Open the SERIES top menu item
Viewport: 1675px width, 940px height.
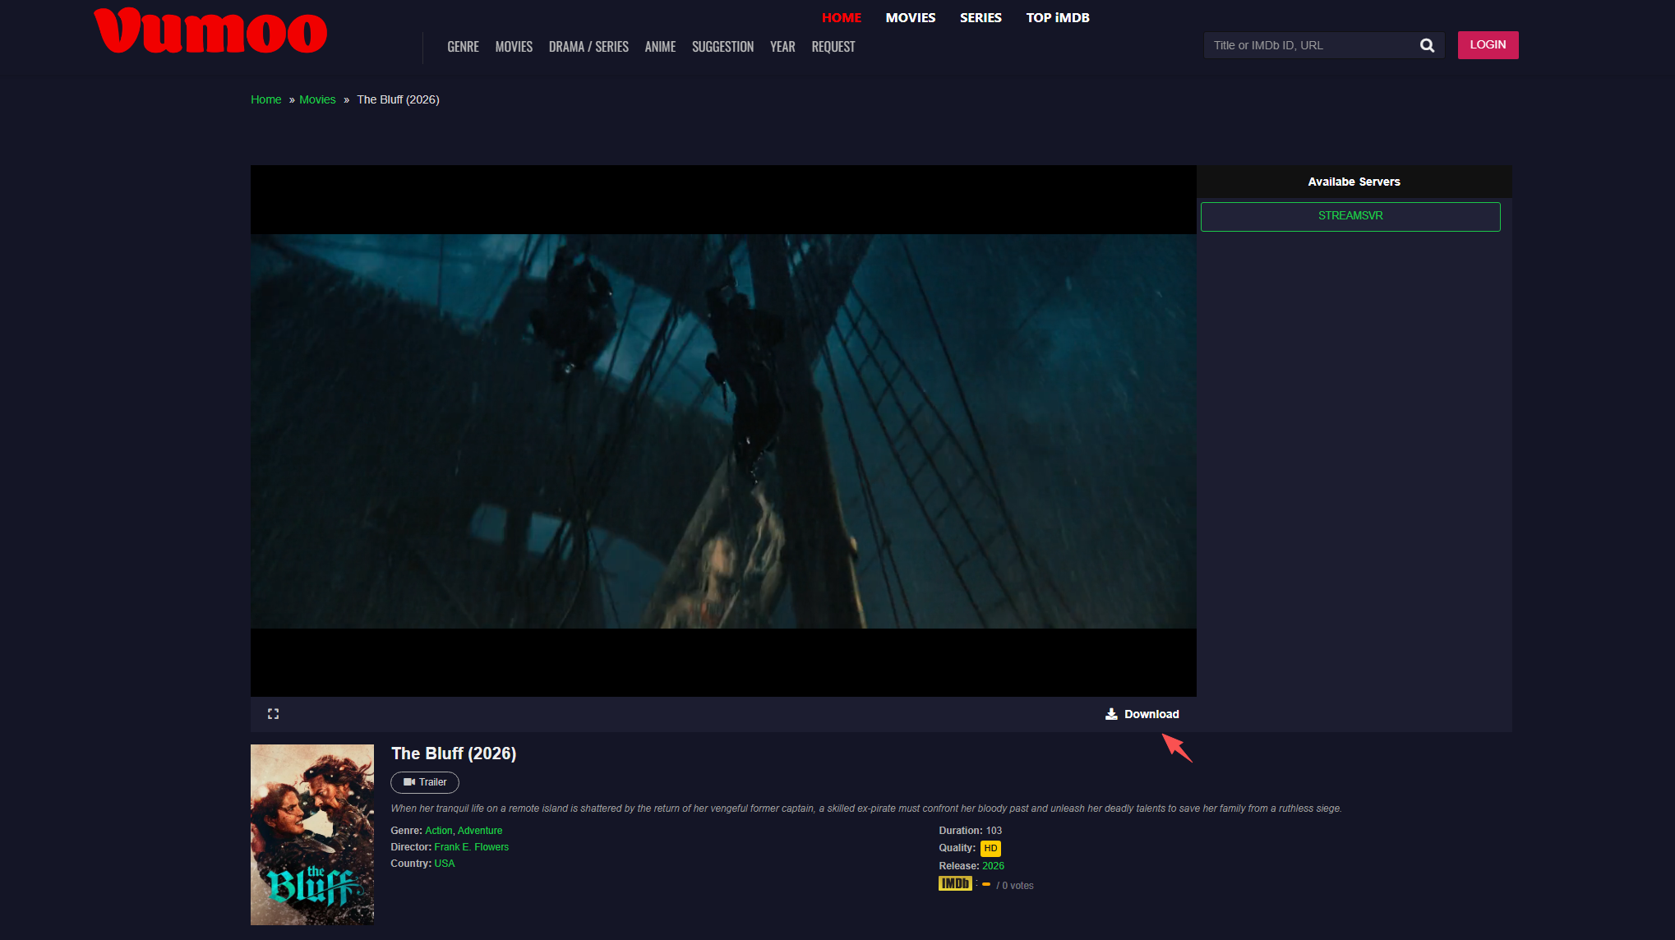click(980, 17)
